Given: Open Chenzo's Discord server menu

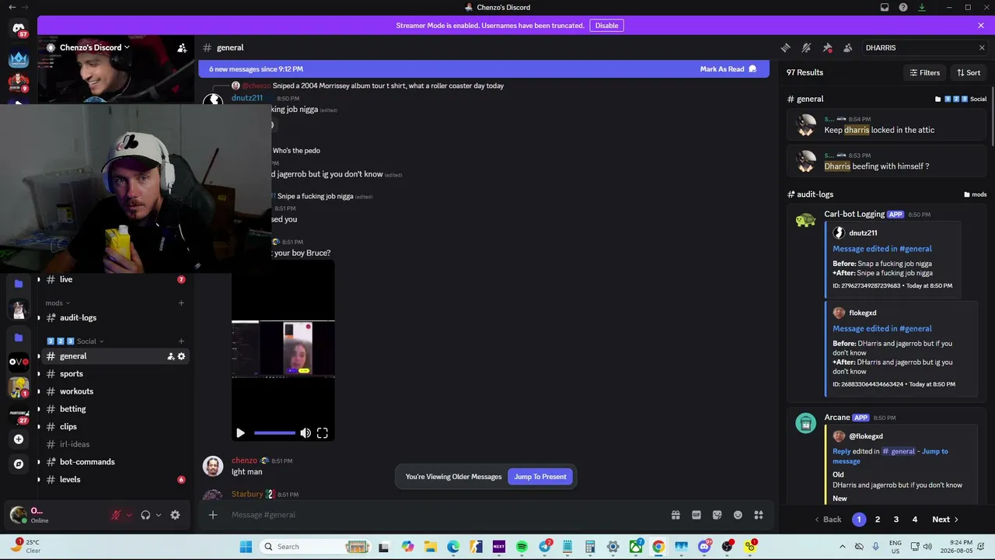Looking at the screenshot, I should [95, 47].
